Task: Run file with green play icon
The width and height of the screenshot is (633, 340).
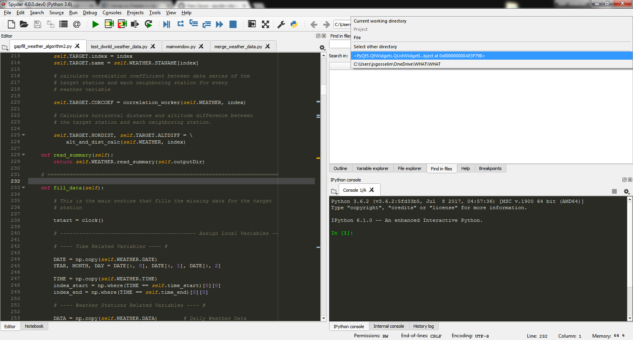Action: tap(95, 24)
